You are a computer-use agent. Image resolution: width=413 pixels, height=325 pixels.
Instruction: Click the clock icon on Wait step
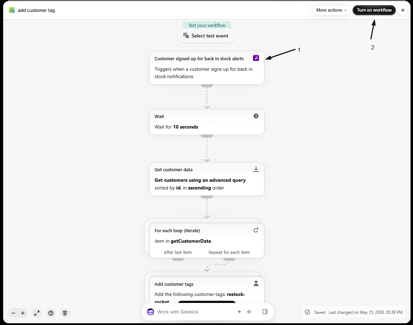tap(256, 116)
